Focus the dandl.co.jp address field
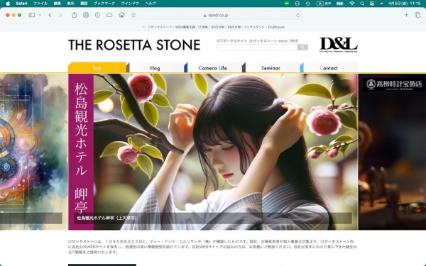 (215, 15)
